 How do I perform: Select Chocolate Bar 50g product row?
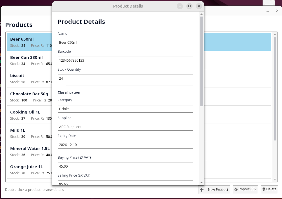point(30,97)
